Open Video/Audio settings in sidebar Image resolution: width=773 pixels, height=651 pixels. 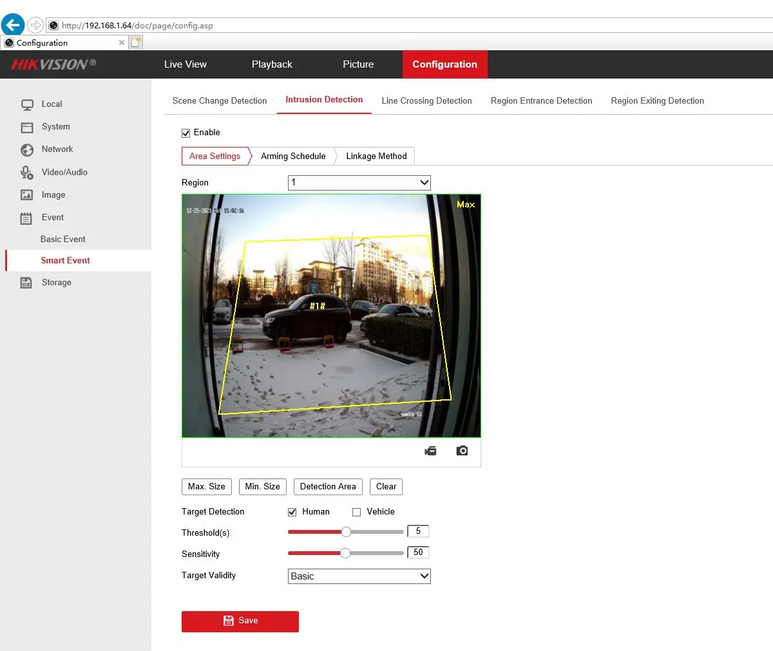click(x=64, y=173)
